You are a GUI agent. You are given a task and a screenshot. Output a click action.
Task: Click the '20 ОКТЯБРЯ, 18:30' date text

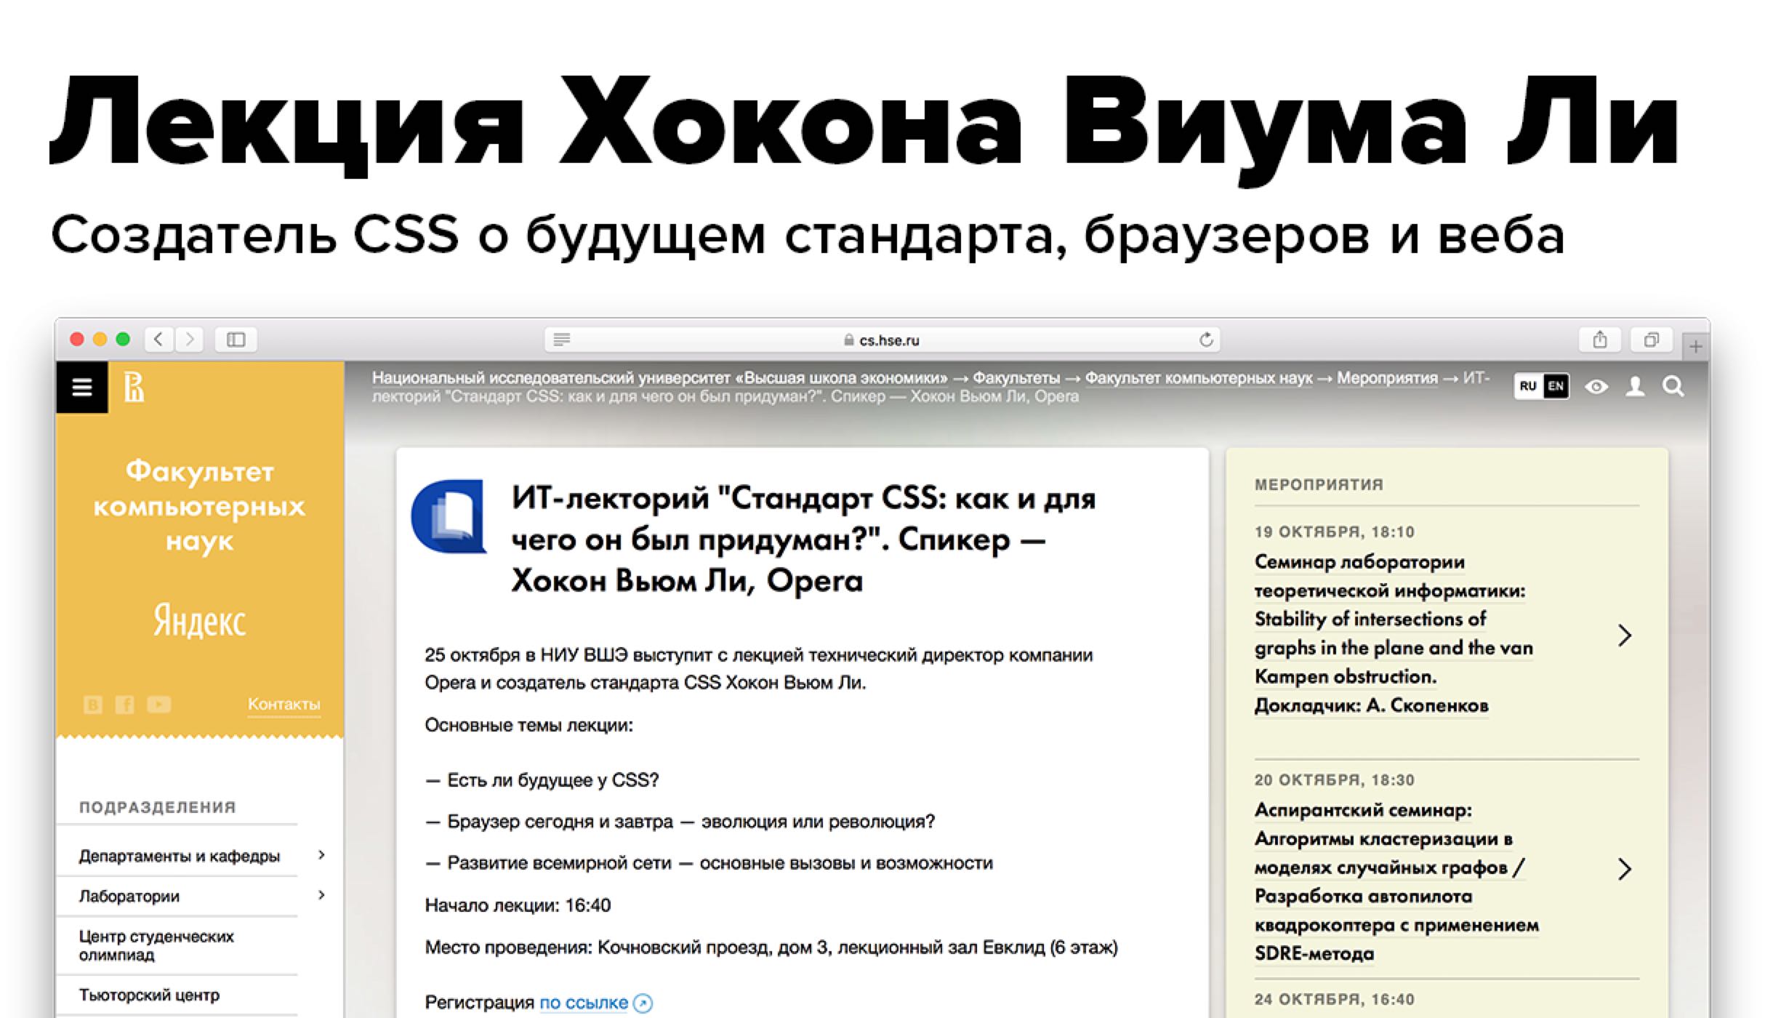1335,779
